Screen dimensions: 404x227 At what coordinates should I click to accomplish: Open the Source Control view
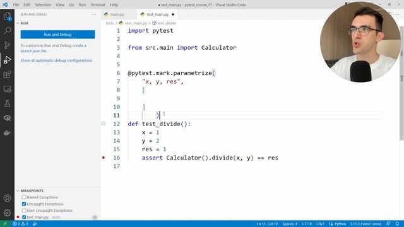tap(7, 45)
